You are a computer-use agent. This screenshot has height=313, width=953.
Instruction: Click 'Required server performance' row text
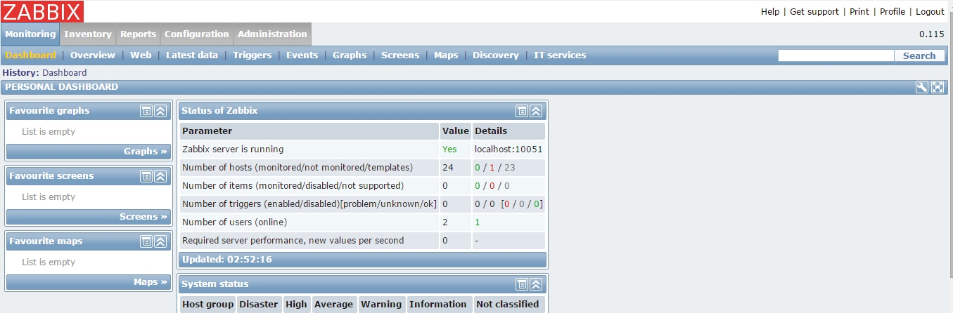pyautogui.click(x=293, y=240)
